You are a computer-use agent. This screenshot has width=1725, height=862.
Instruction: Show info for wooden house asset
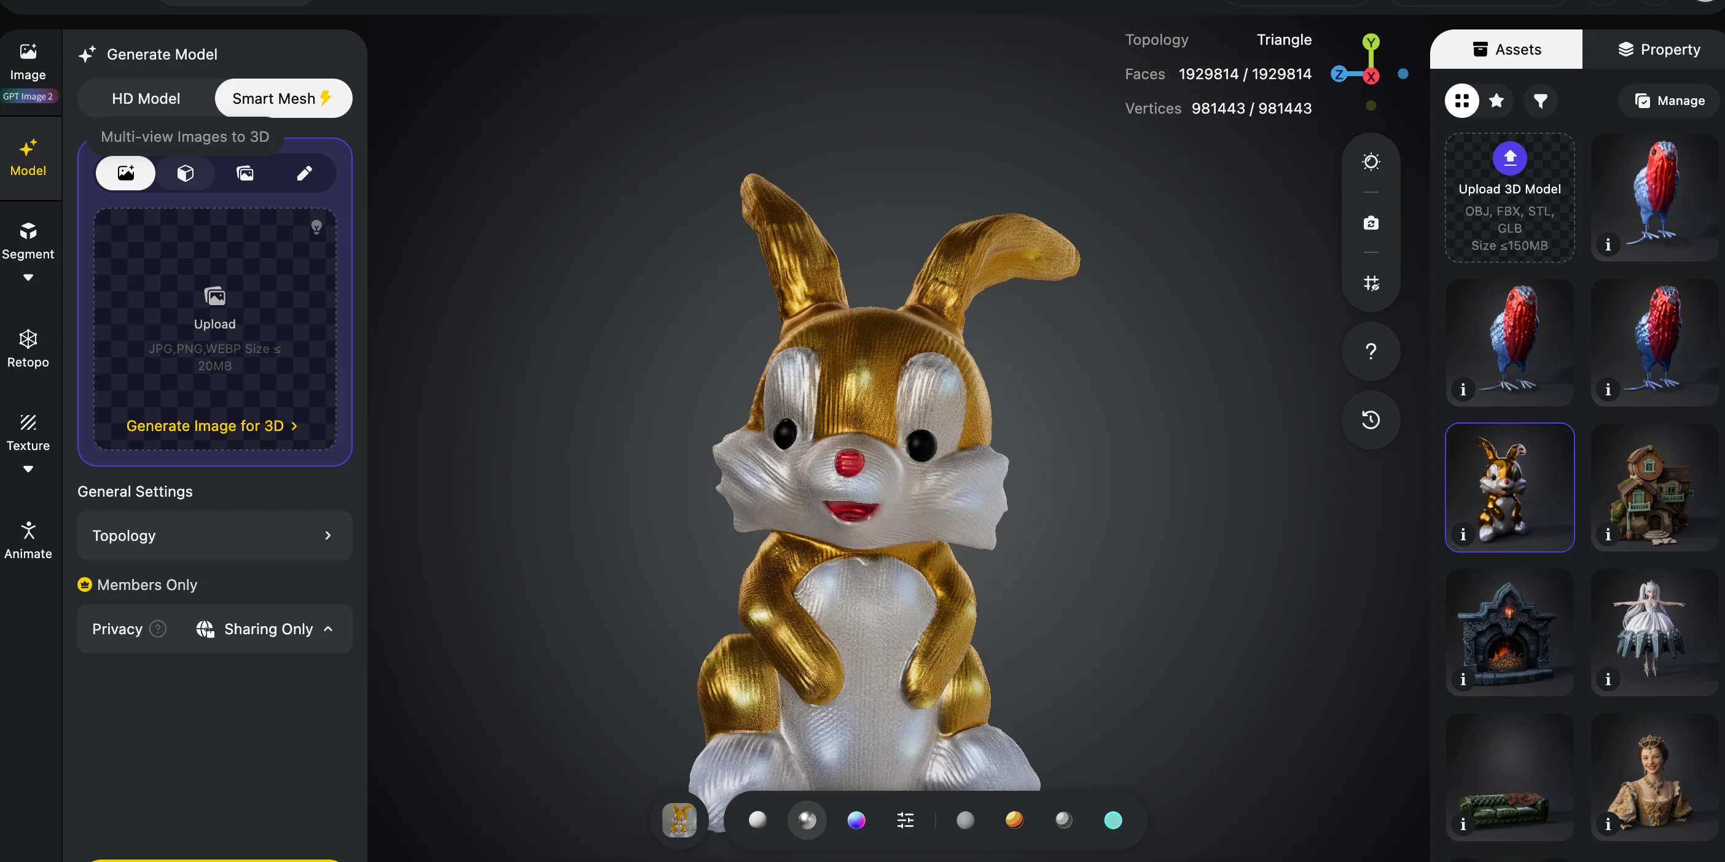coord(1608,534)
